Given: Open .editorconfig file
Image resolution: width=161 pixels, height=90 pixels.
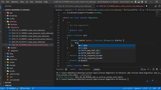Looking at the screenshot, I should pos(14,74).
